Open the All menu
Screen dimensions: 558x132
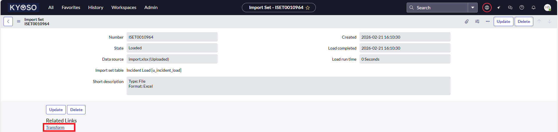(51, 8)
